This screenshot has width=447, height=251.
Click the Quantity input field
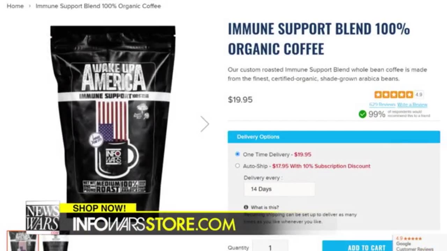(270, 246)
